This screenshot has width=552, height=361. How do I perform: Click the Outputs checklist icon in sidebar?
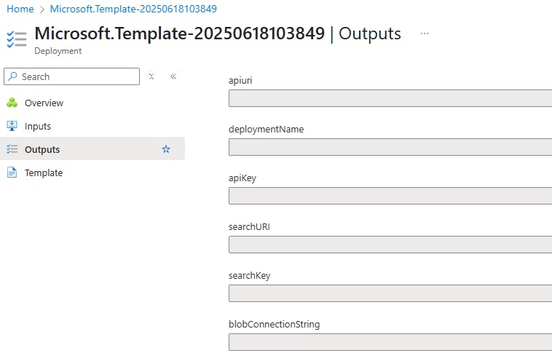12,149
